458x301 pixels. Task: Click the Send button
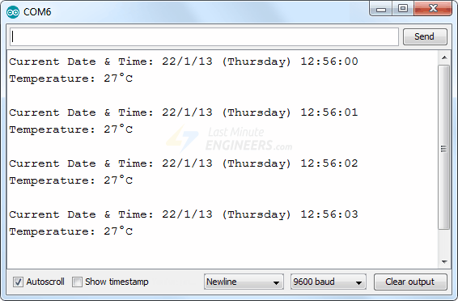[425, 36]
